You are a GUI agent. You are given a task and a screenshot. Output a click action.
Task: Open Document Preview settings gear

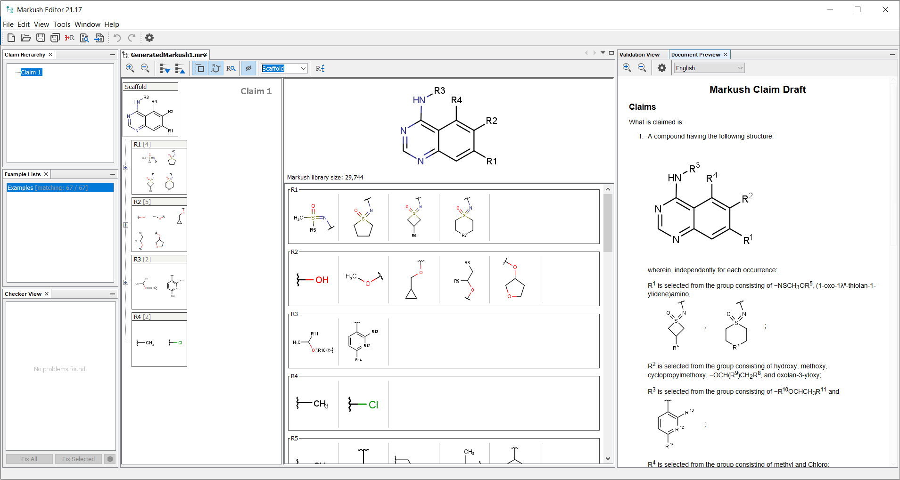click(x=662, y=68)
